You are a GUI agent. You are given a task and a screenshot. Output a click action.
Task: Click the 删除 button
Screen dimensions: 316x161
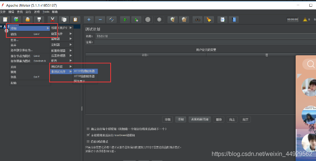click(219, 119)
